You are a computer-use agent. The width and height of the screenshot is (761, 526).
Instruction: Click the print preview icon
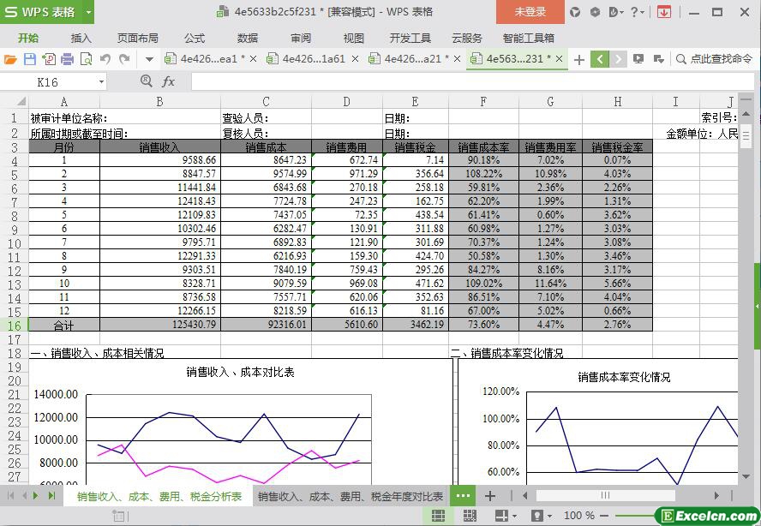pos(86,59)
